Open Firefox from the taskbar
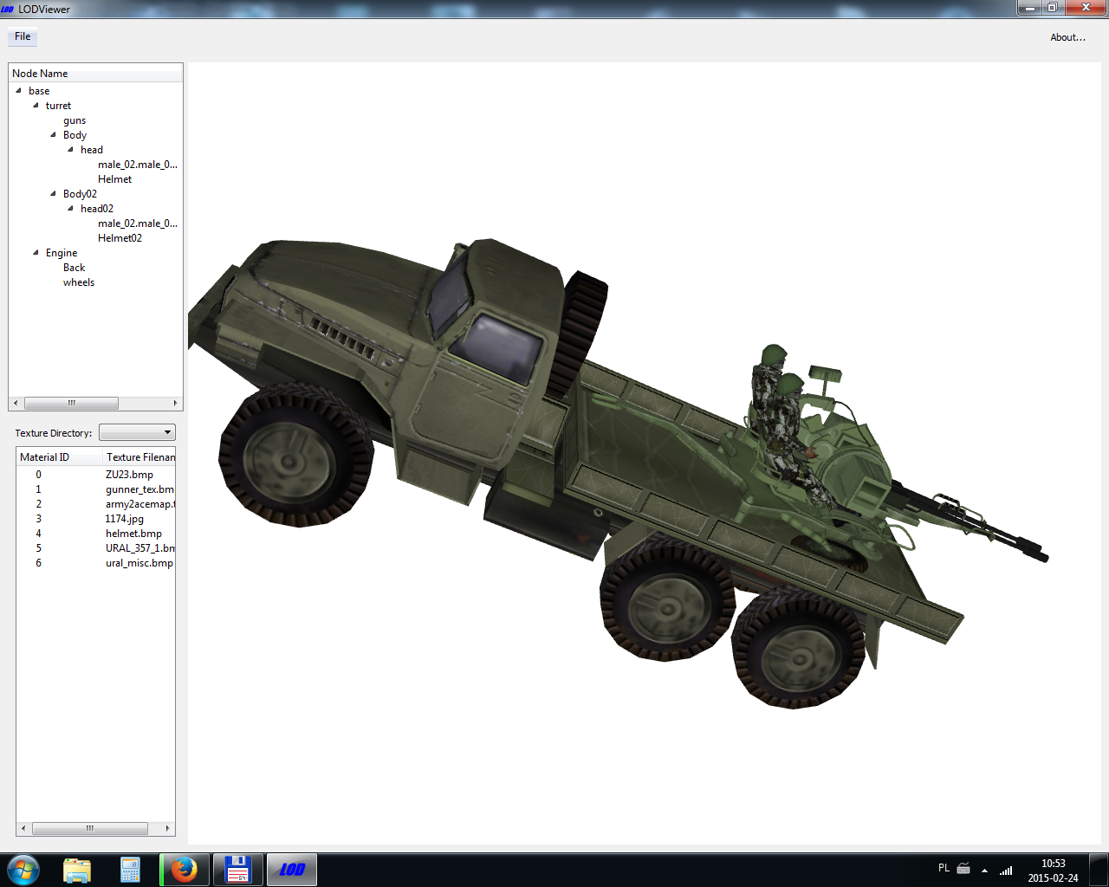The height and width of the screenshot is (887, 1109). [184, 870]
